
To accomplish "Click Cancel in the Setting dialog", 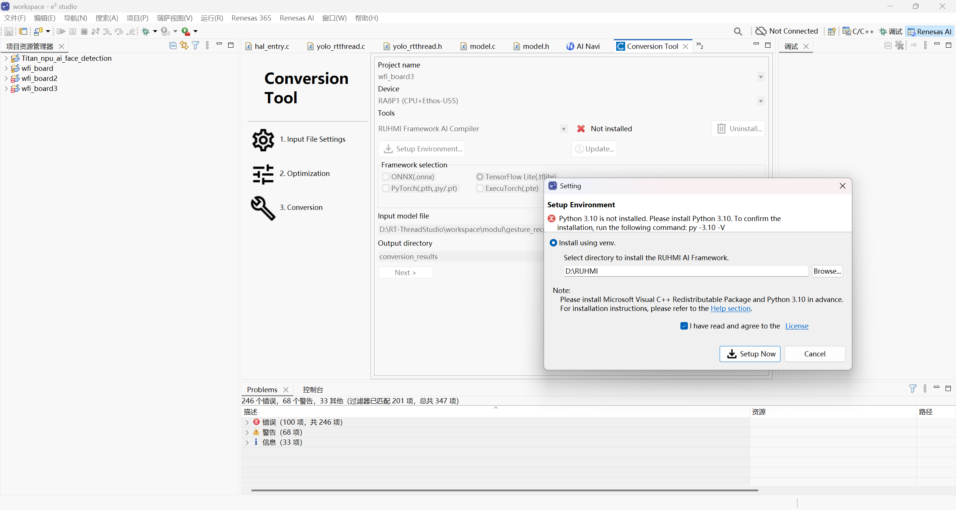I will click(x=815, y=354).
